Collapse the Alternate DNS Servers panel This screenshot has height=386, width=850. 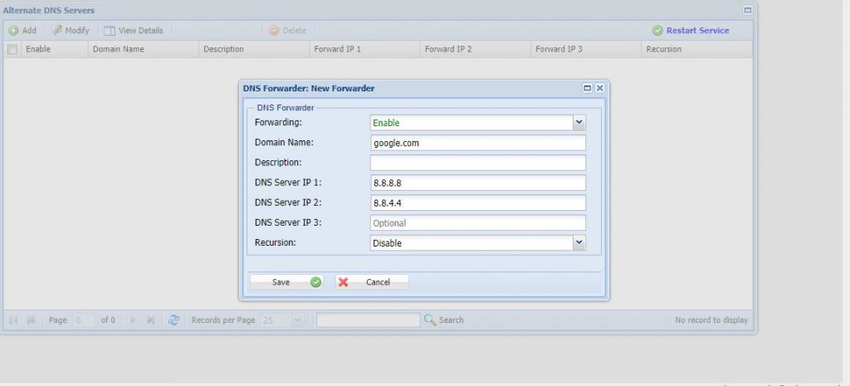747,10
